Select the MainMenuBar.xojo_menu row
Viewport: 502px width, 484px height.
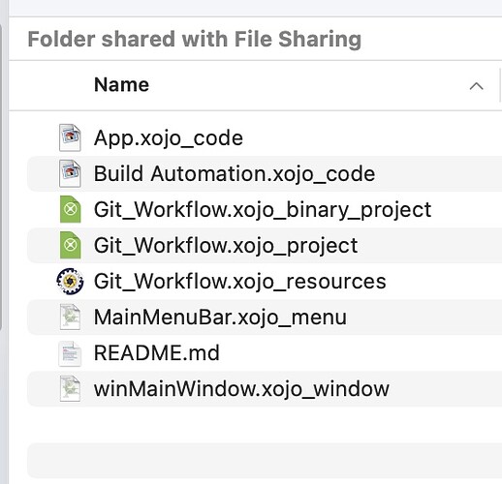pos(265,317)
